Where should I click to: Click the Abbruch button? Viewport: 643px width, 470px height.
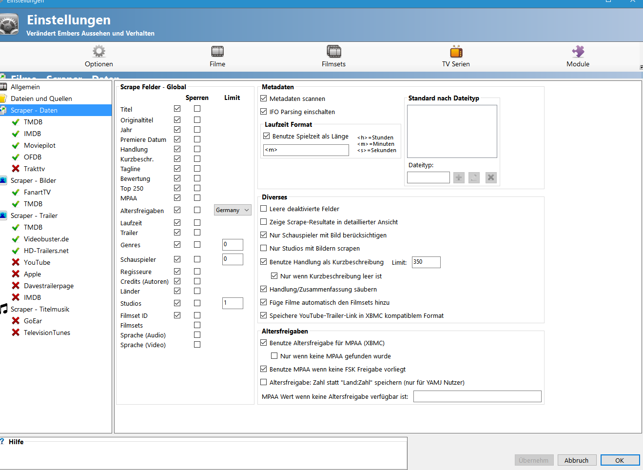(x=576, y=460)
